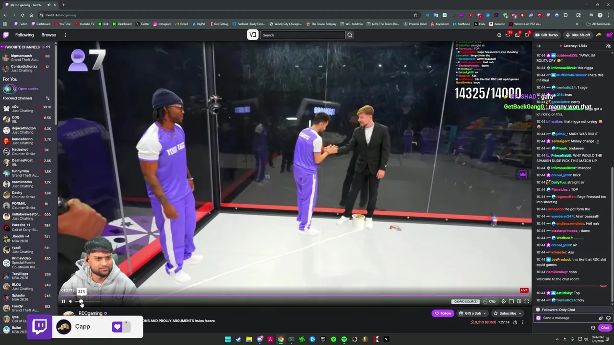Open the chat settings gear
The width and height of the screenshot is (614, 345).
pyautogui.click(x=593, y=328)
